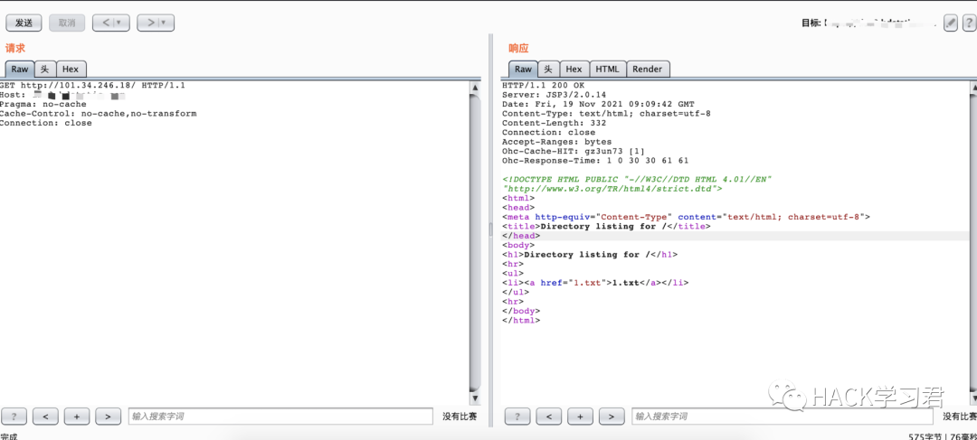The width and height of the screenshot is (977, 440).
Task: Click request search next > button
Action: 108,417
